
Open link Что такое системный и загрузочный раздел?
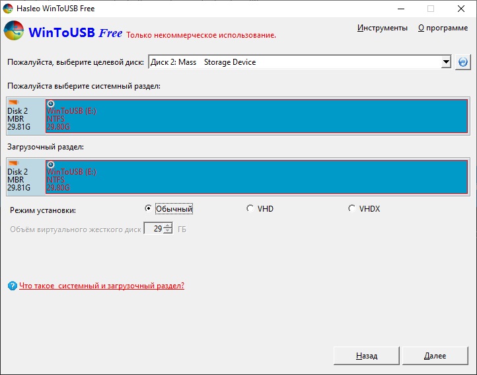(102, 286)
